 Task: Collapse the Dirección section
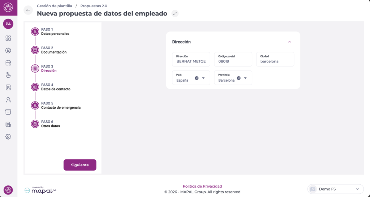point(289,42)
